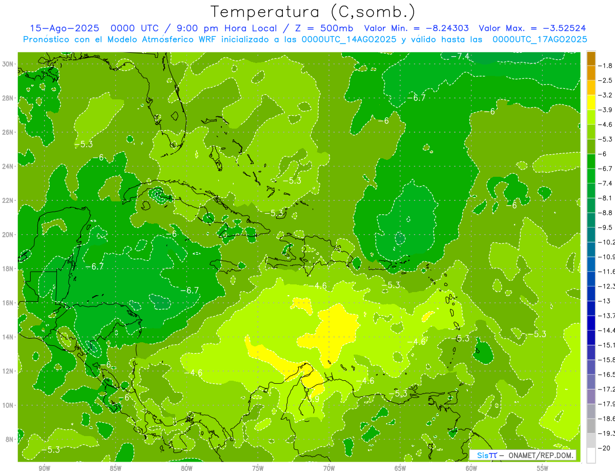Click the -1.8 color bar tick label
Viewport: 615px width, 475px height.
[606, 66]
